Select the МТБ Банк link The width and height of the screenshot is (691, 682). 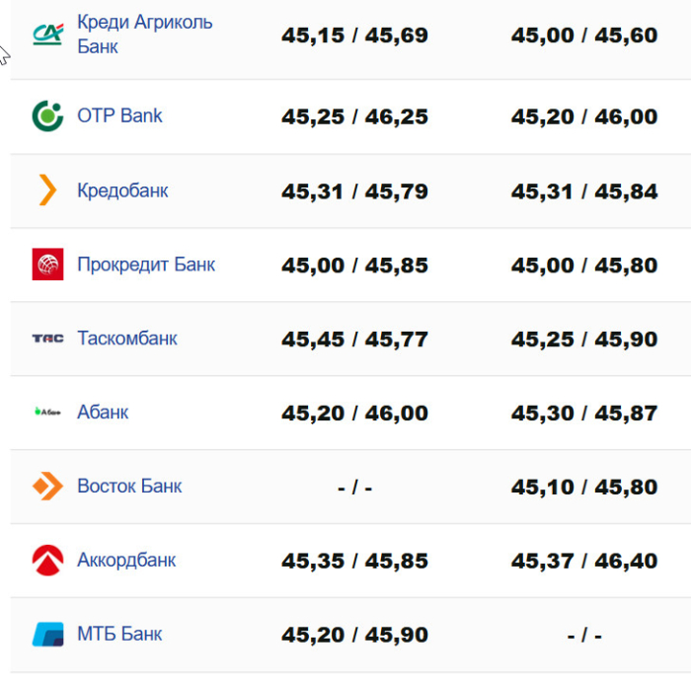tap(119, 634)
